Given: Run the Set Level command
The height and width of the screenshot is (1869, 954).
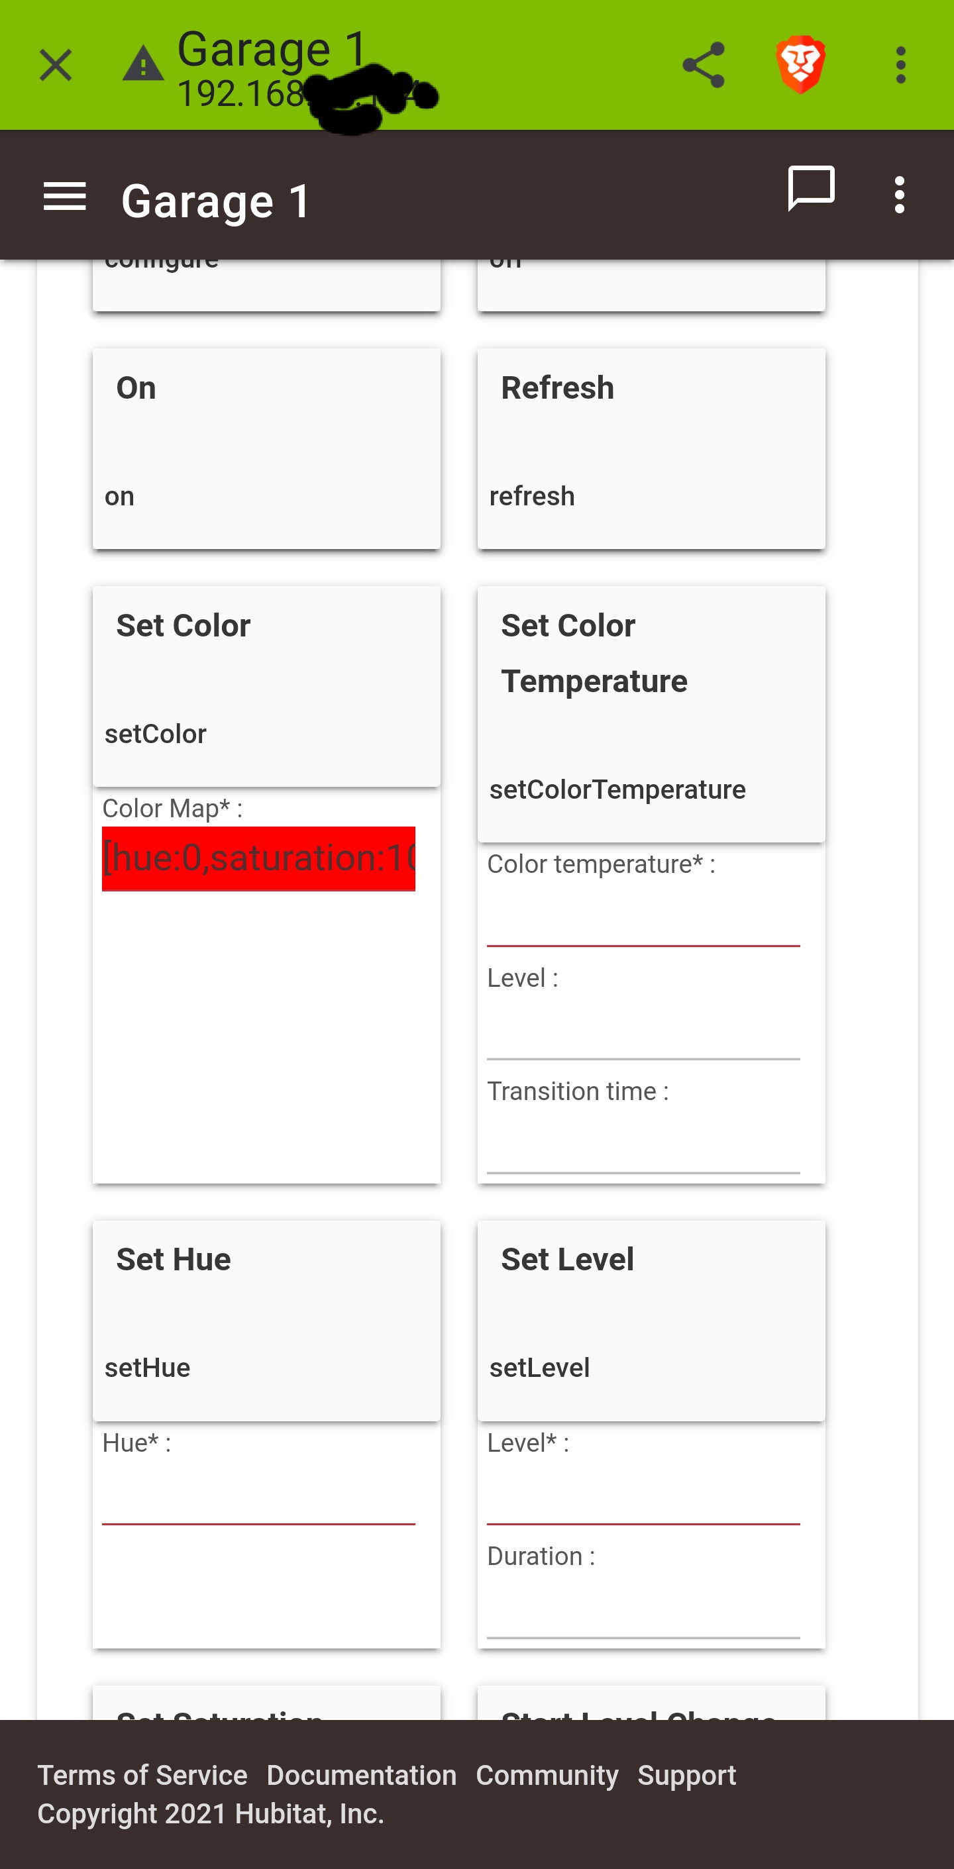Looking at the screenshot, I should 651,1321.
